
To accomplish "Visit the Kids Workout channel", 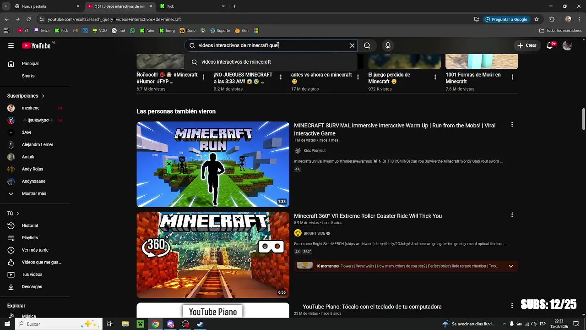I will pyautogui.click(x=314, y=151).
